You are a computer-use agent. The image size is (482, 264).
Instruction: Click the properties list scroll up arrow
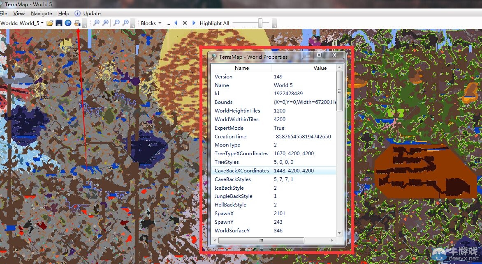pos(339,67)
